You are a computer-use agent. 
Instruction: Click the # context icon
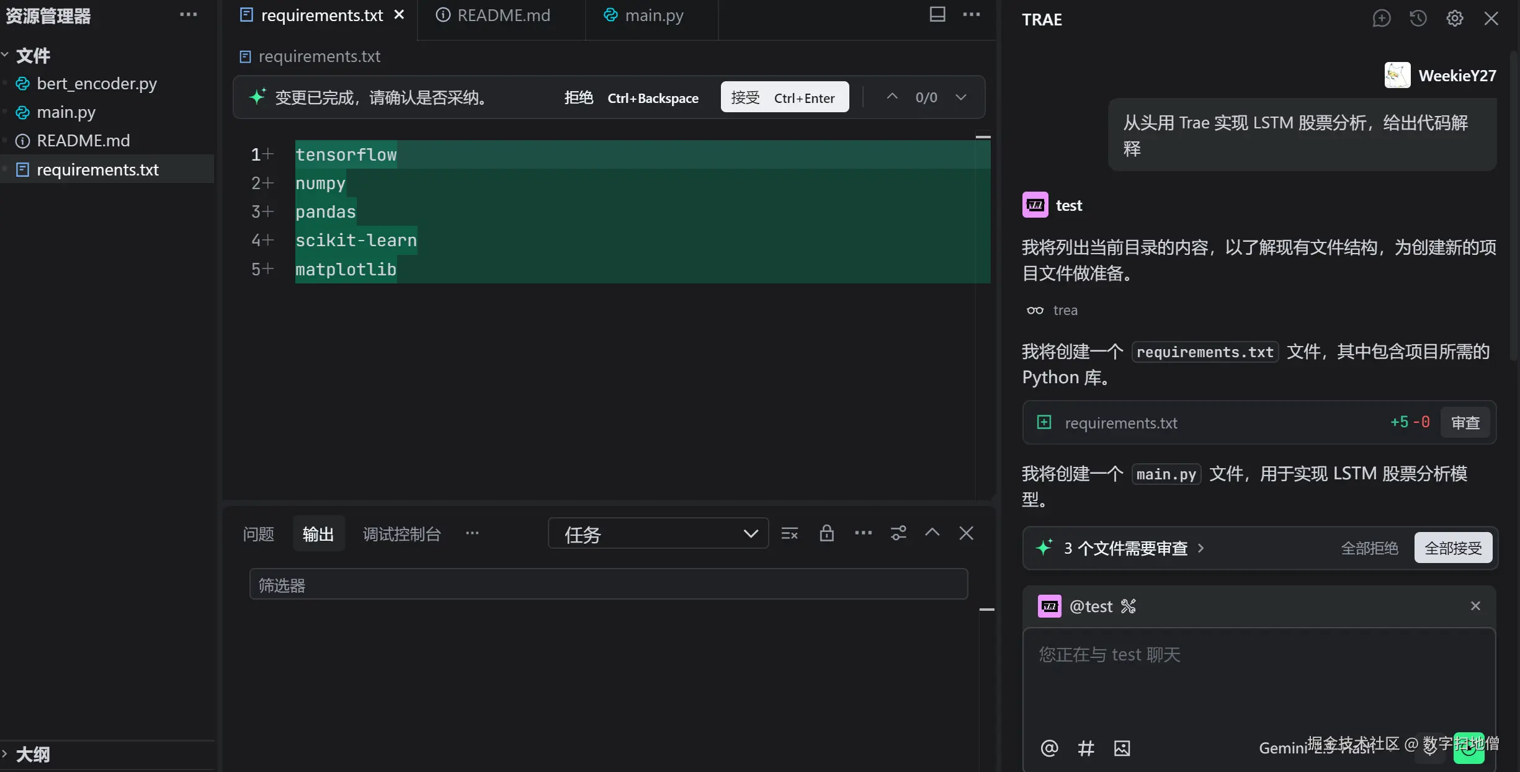click(x=1086, y=748)
